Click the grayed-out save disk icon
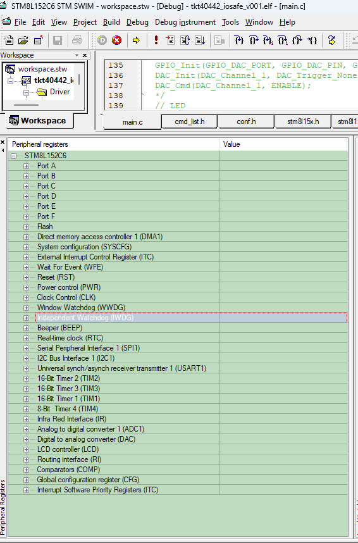 click(x=57, y=41)
